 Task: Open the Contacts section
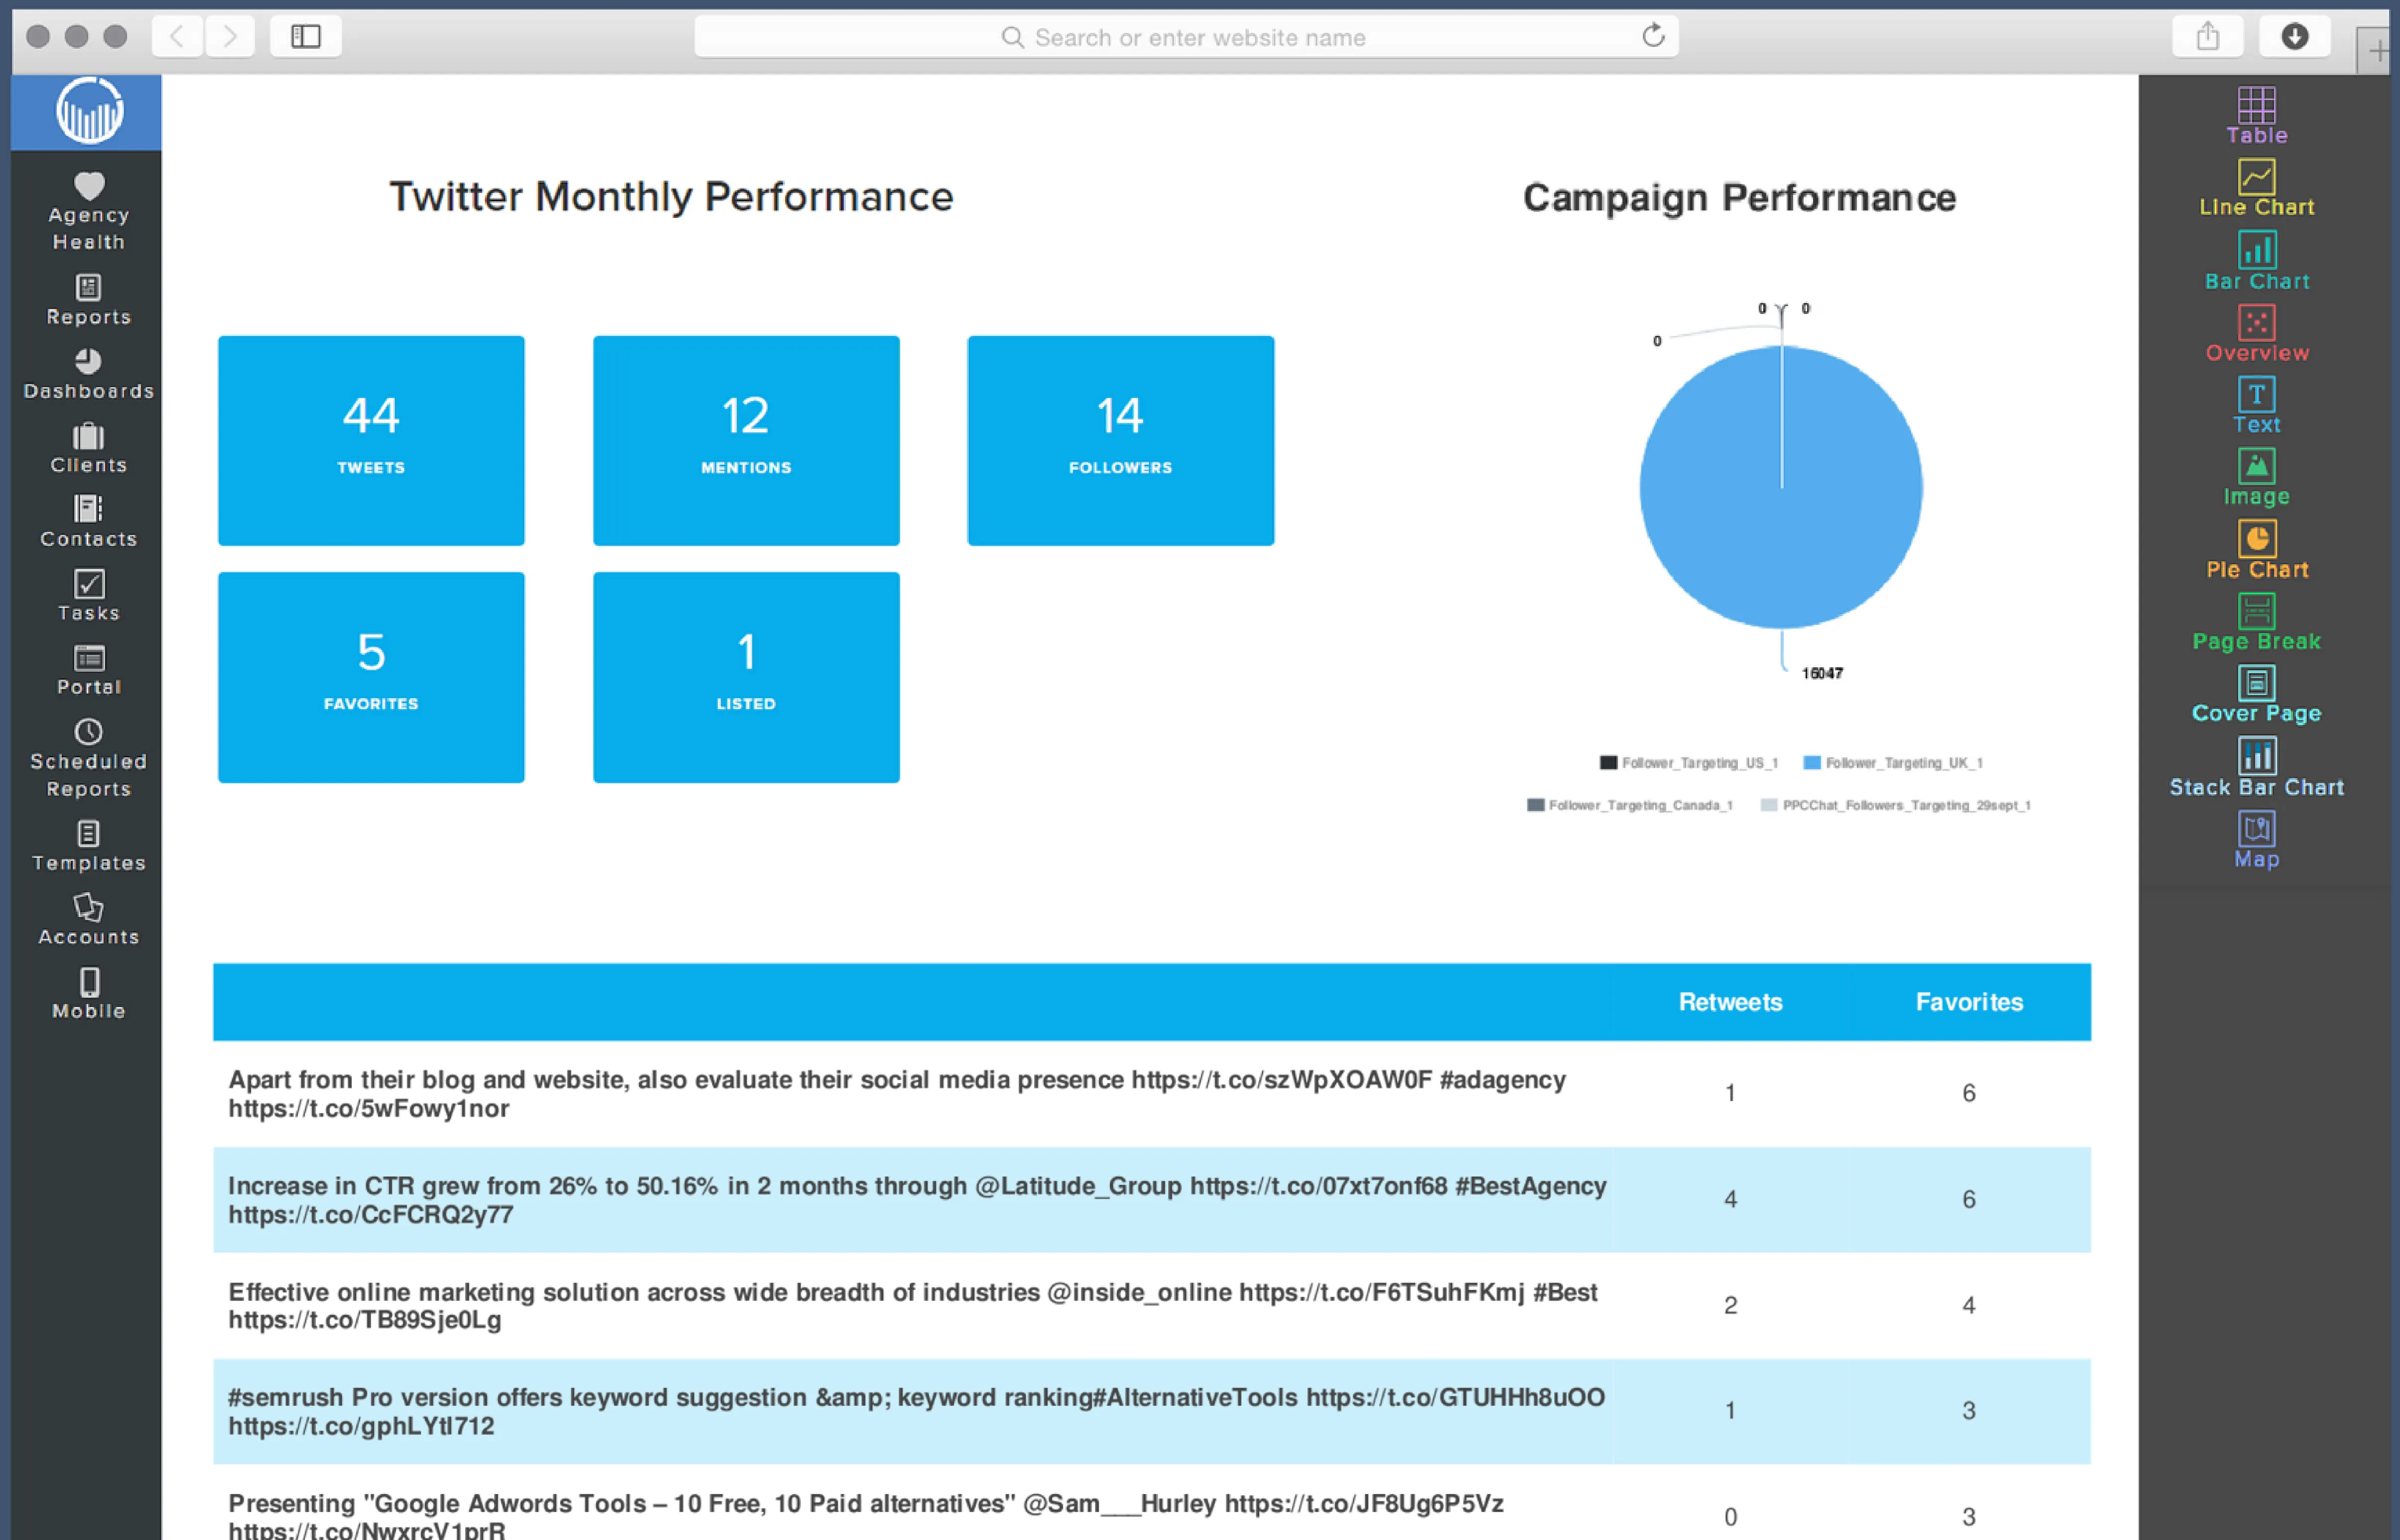88,521
